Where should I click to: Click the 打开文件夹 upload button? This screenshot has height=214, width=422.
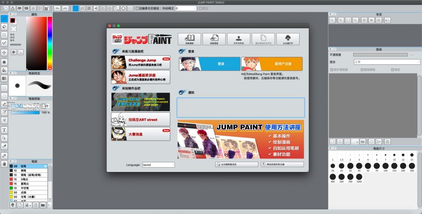[x=239, y=39]
